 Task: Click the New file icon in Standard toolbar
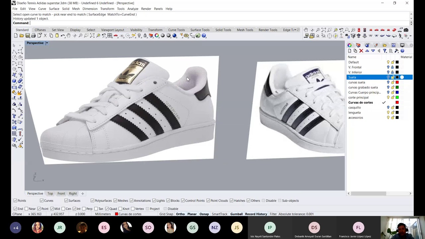click(x=16, y=36)
